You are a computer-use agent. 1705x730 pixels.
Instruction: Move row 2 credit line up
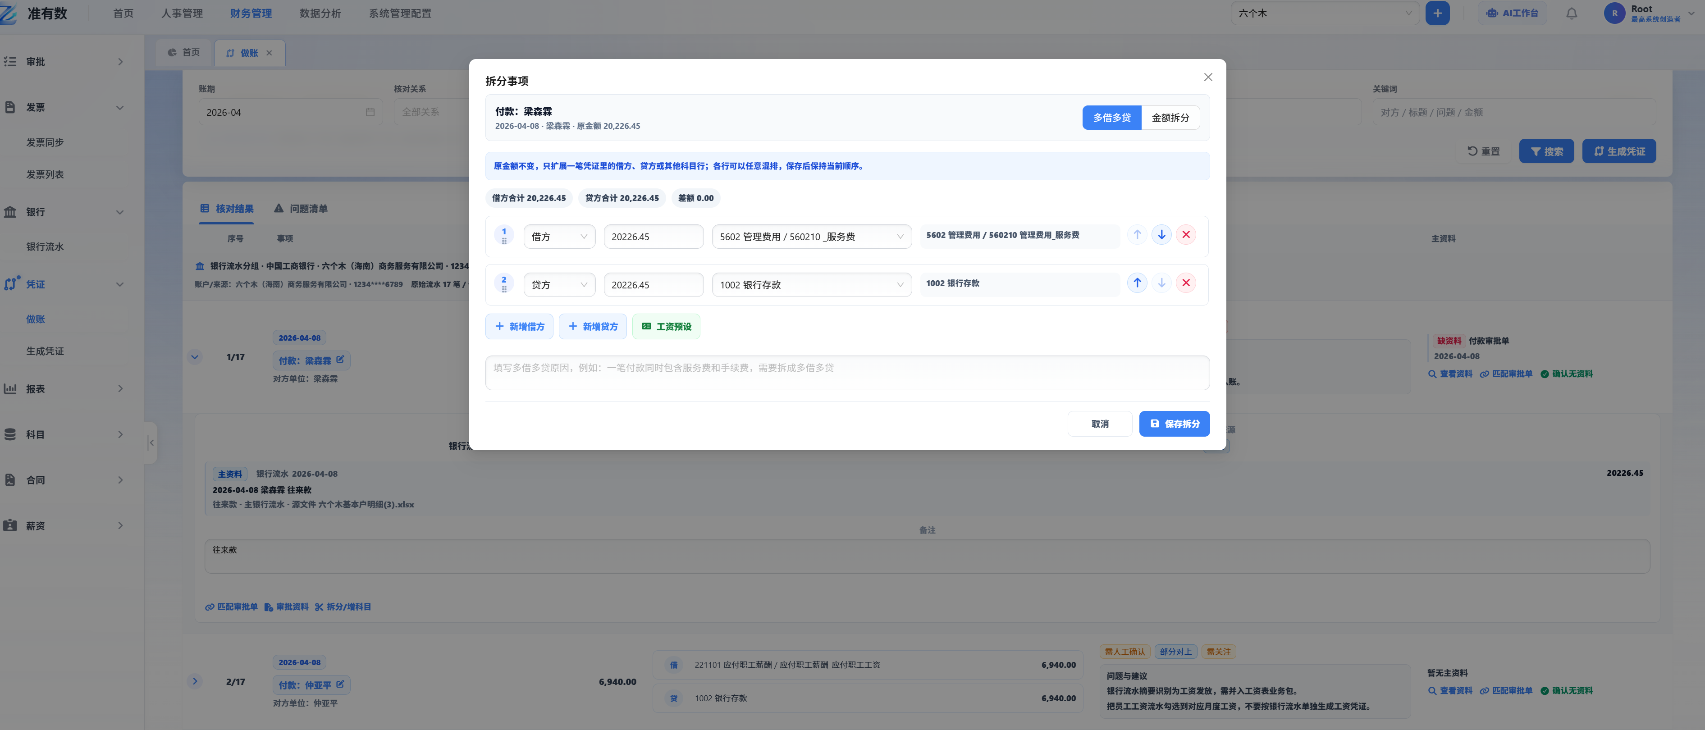(x=1137, y=283)
